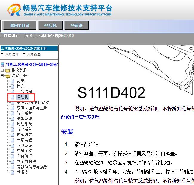Click step 1 text 清洁凸轮轴
This screenshot has width=194, height=185.
coord(87,144)
